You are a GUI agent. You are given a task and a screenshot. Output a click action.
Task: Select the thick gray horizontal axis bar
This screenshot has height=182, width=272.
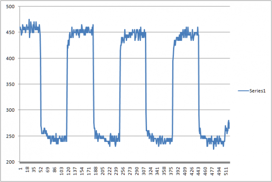(123, 163)
